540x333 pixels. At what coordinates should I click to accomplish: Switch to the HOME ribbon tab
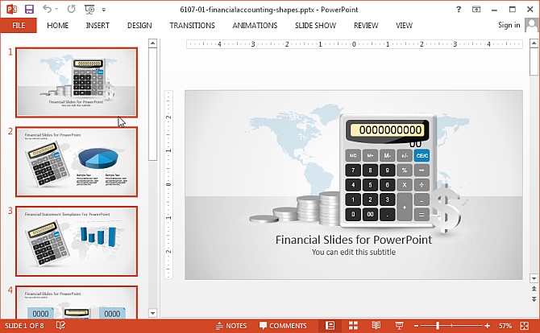coord(57,26)
